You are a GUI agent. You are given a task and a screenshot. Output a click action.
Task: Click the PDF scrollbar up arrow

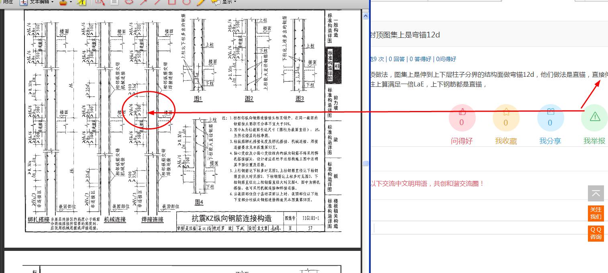tap(365, 16)
